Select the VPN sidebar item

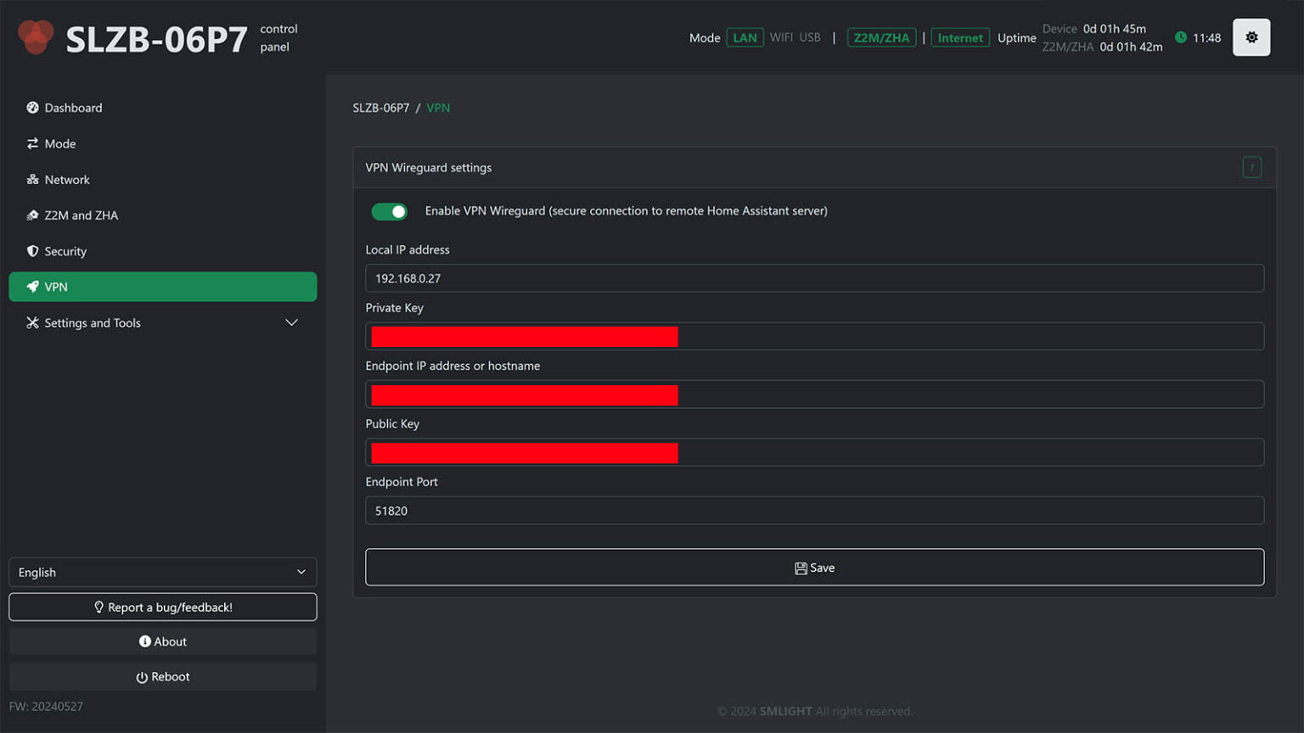pyautogui.click(x=162, y=287)
